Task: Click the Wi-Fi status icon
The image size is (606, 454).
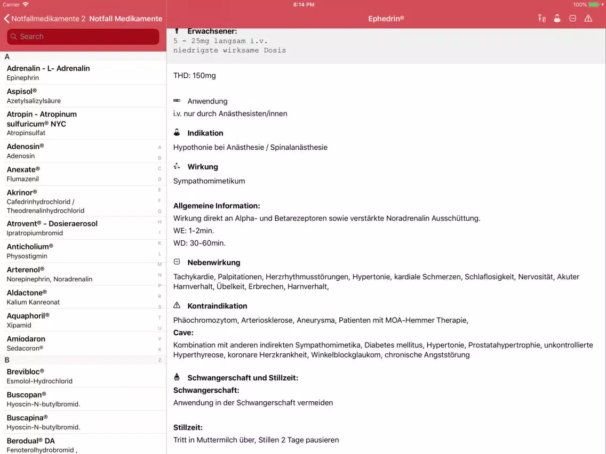Action: pyautogui.click(x=26, y=5)
